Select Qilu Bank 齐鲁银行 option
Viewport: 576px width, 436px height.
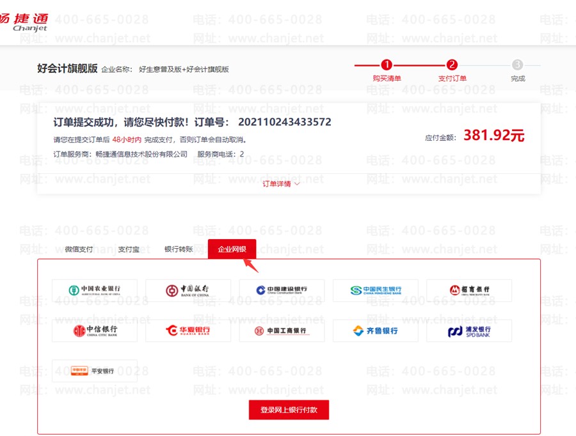click(x=376, y=331)
